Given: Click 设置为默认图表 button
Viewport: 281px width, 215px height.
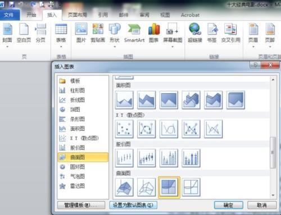Looking at the screenshot, I should click(x=133, y=205).
